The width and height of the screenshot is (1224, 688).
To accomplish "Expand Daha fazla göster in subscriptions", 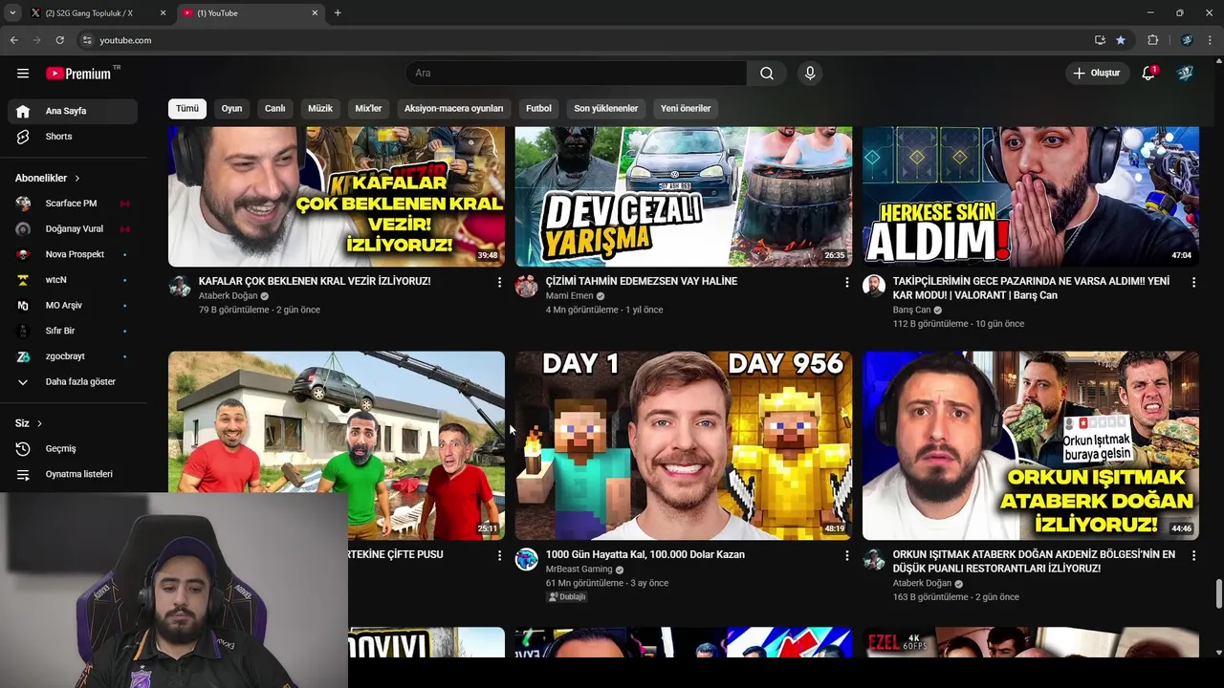I will pyautogui.click(x=73, y=382).
